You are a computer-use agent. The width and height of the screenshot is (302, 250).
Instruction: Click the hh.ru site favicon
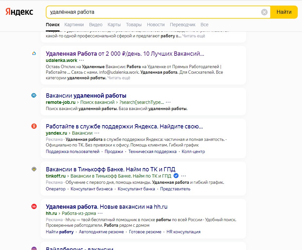[34, 207]
